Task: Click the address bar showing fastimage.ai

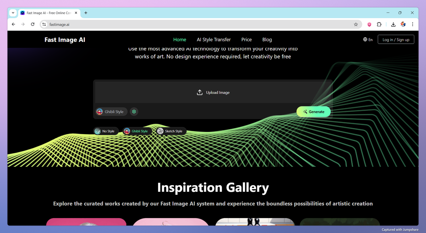Action: (201, 24)
